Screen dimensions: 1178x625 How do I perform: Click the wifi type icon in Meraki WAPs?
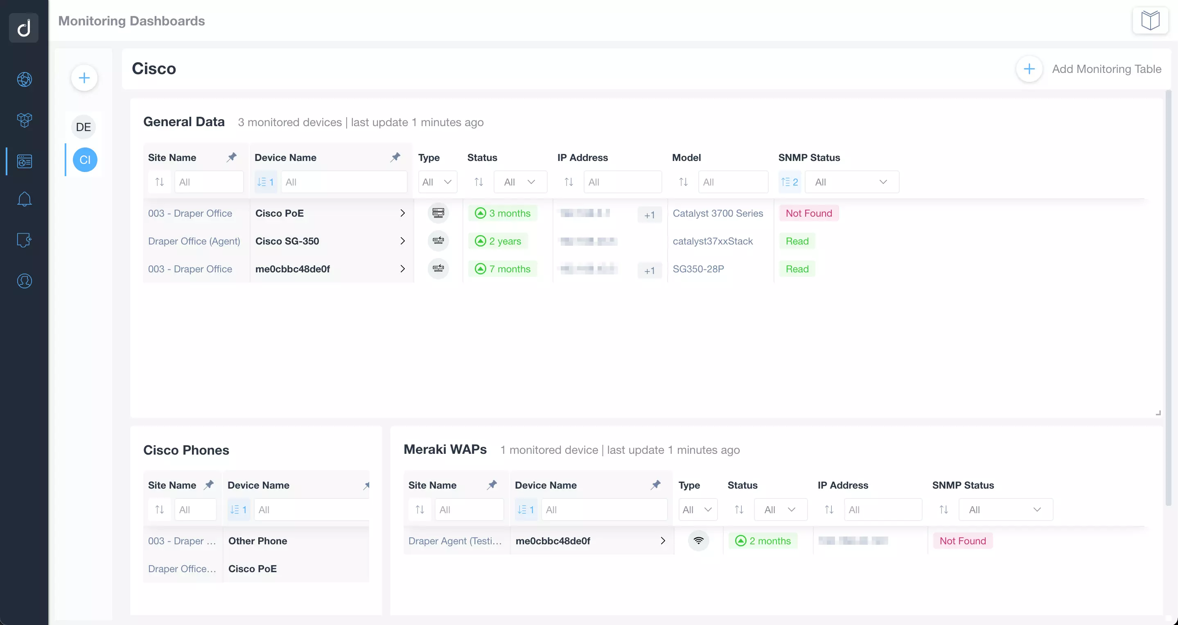698,541
